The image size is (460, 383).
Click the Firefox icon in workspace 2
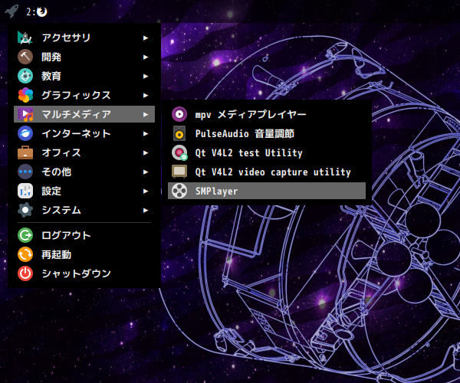coord(42,11)
